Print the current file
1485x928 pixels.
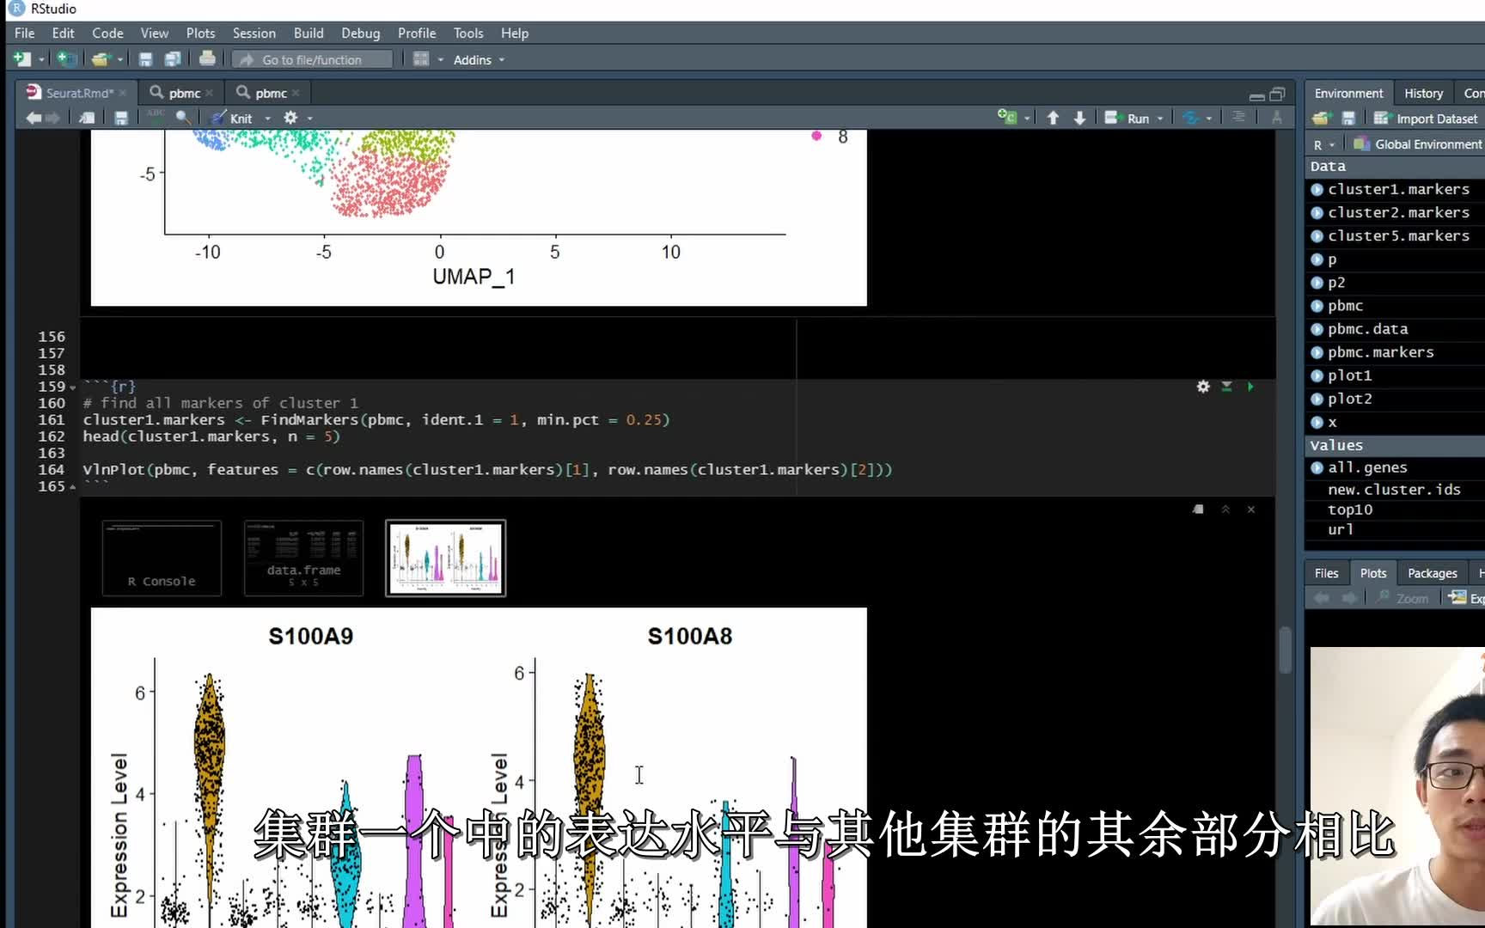pos(207,58)
